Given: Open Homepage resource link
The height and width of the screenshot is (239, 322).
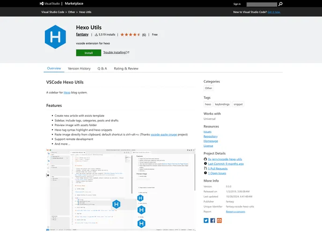Looking at the screenshot, I should click(x=211, y=141).
